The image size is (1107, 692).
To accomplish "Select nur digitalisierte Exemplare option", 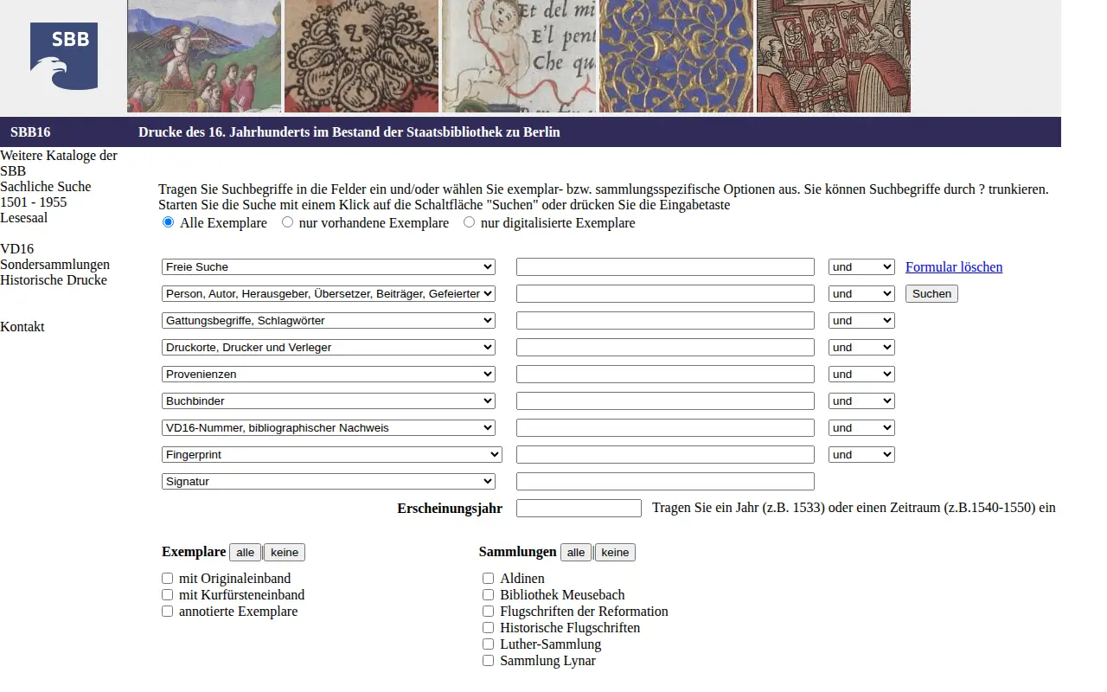I will (x=470, y=222).
